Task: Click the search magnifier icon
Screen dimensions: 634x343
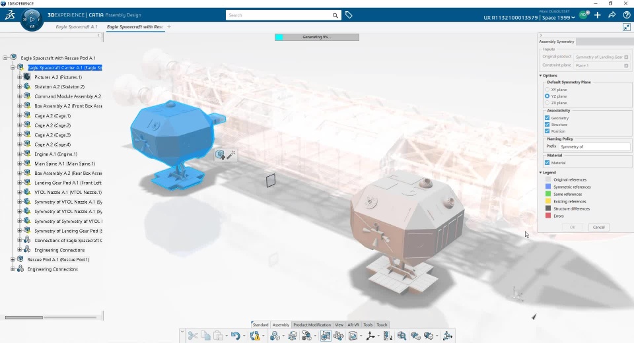Action: pyautogui.click(x=335, y=15)
